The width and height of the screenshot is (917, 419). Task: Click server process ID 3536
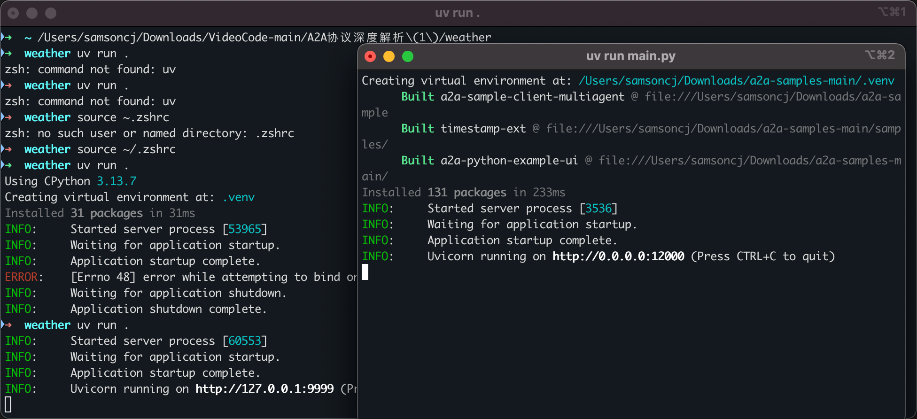click(x=598, y=209)
